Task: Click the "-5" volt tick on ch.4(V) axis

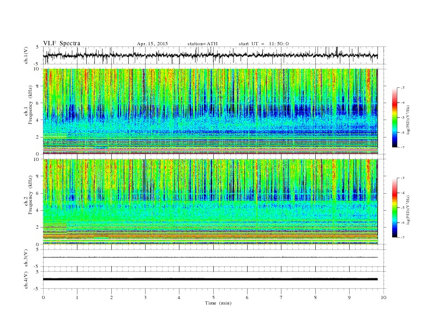Action: coord(37,289)
